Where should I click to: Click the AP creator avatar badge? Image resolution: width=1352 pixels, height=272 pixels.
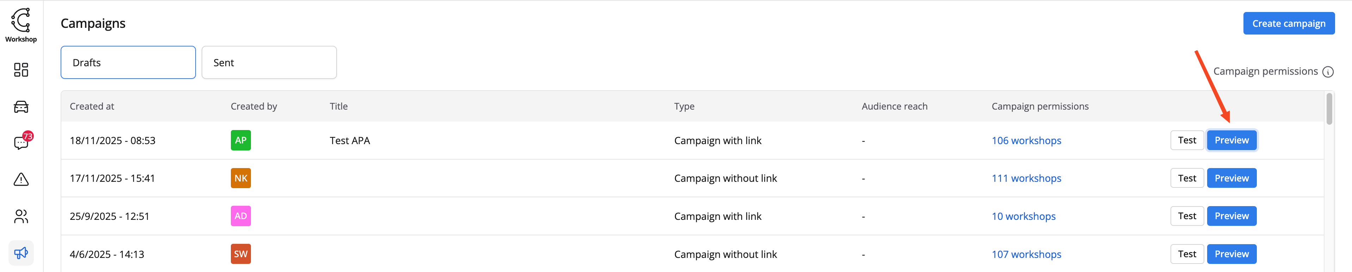click(x=240, y=140)
